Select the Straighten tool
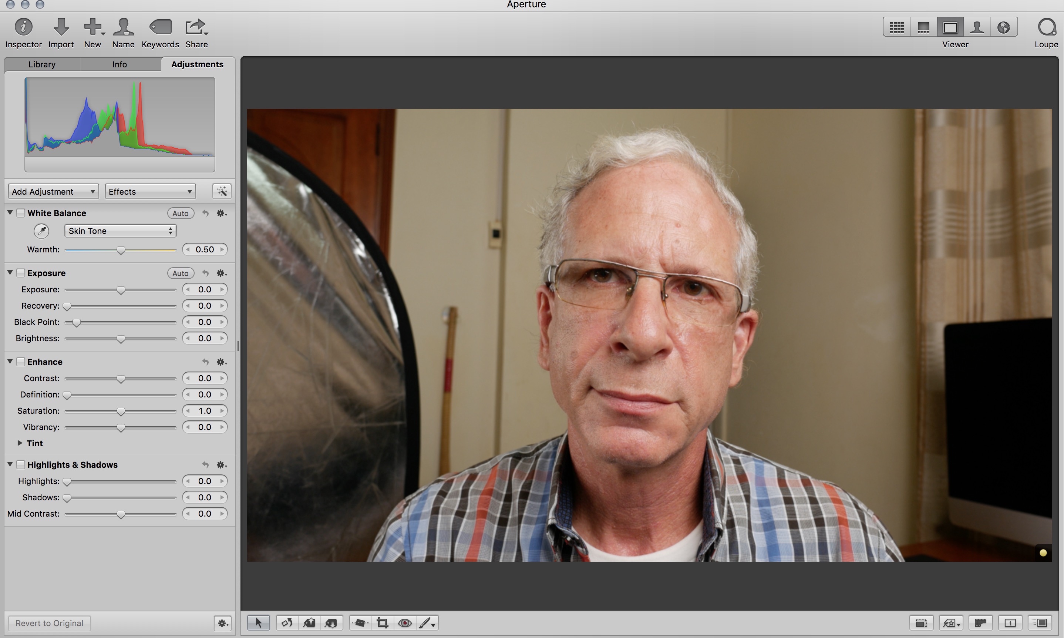Viewport: 1064px width, 638px height. tap(360, 622)
